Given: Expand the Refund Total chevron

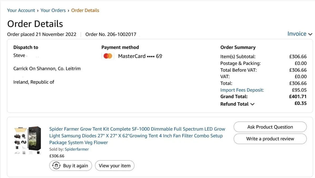Looking at the screenshot, I should 253,104.
